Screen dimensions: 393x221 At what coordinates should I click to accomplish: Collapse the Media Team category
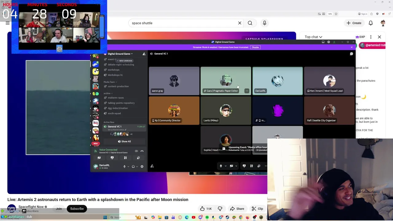pyautogui.click(x=110, y=82)
